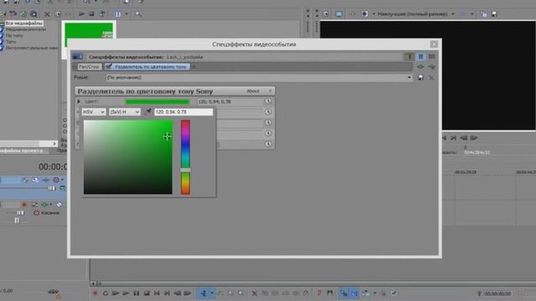The width and height of the screenshot is (536, 301).
Task: Click the red arm-record icon on audio track
Action: [x=24, y=204]
